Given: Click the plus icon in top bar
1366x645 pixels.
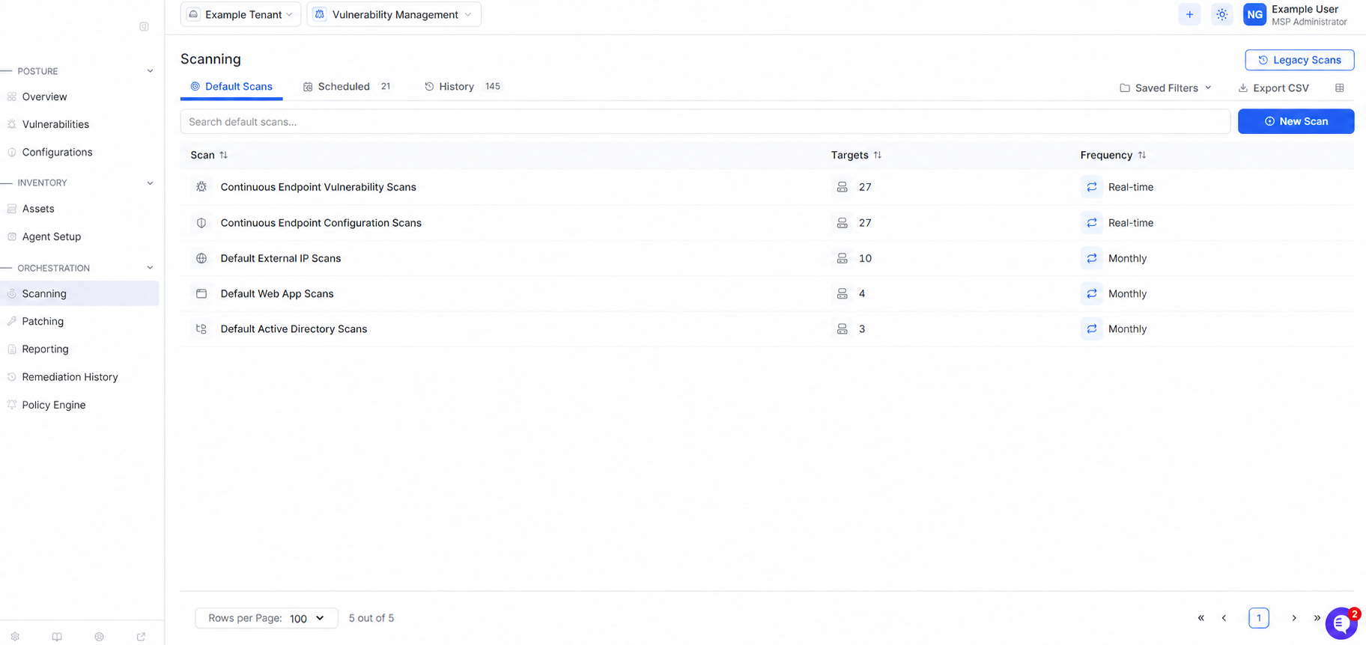Looking at the screenshot, I should [1189, 14].
